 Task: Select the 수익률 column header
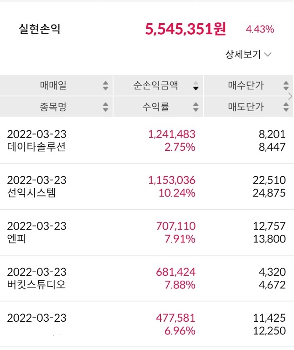155,107
